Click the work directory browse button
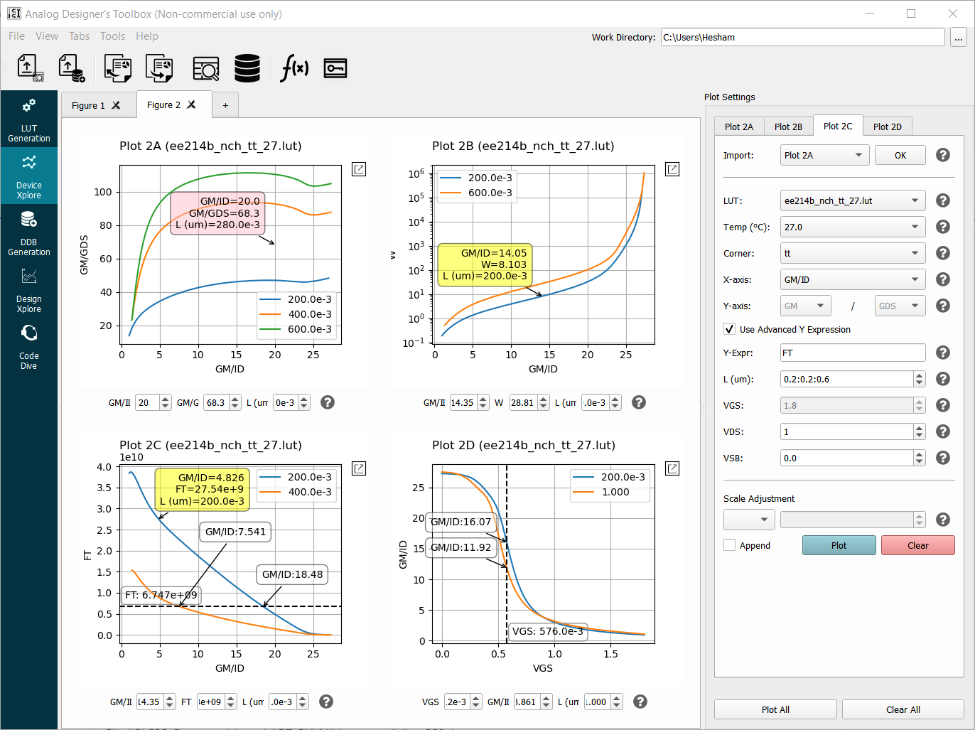975x730 pixels. pyautogui.click(x=959, y=37)
